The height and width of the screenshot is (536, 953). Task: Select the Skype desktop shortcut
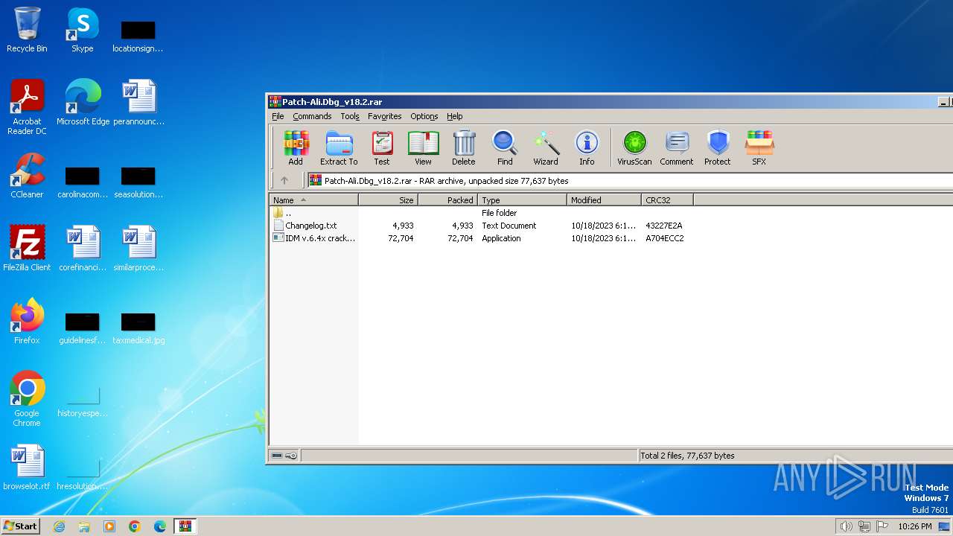pos(82,30)
